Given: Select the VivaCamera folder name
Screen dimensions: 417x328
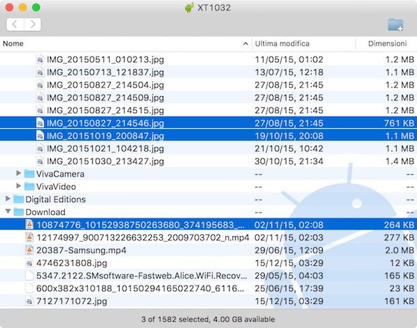Looking at the screenshot, I should point(60,174).
